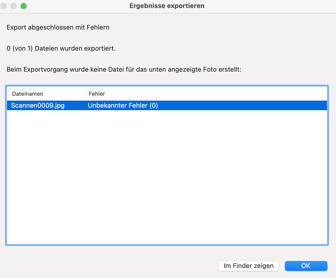Image resolution: width=336 pixels, height=278 pixels.
Task: Click the "Export abgeschlossen mit Fehlern" text
Action: click(x=58, y=27)
